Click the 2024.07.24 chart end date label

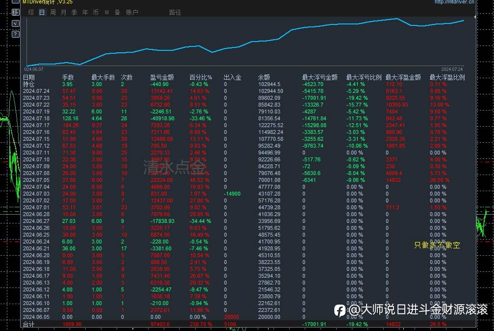click(452, 69)
